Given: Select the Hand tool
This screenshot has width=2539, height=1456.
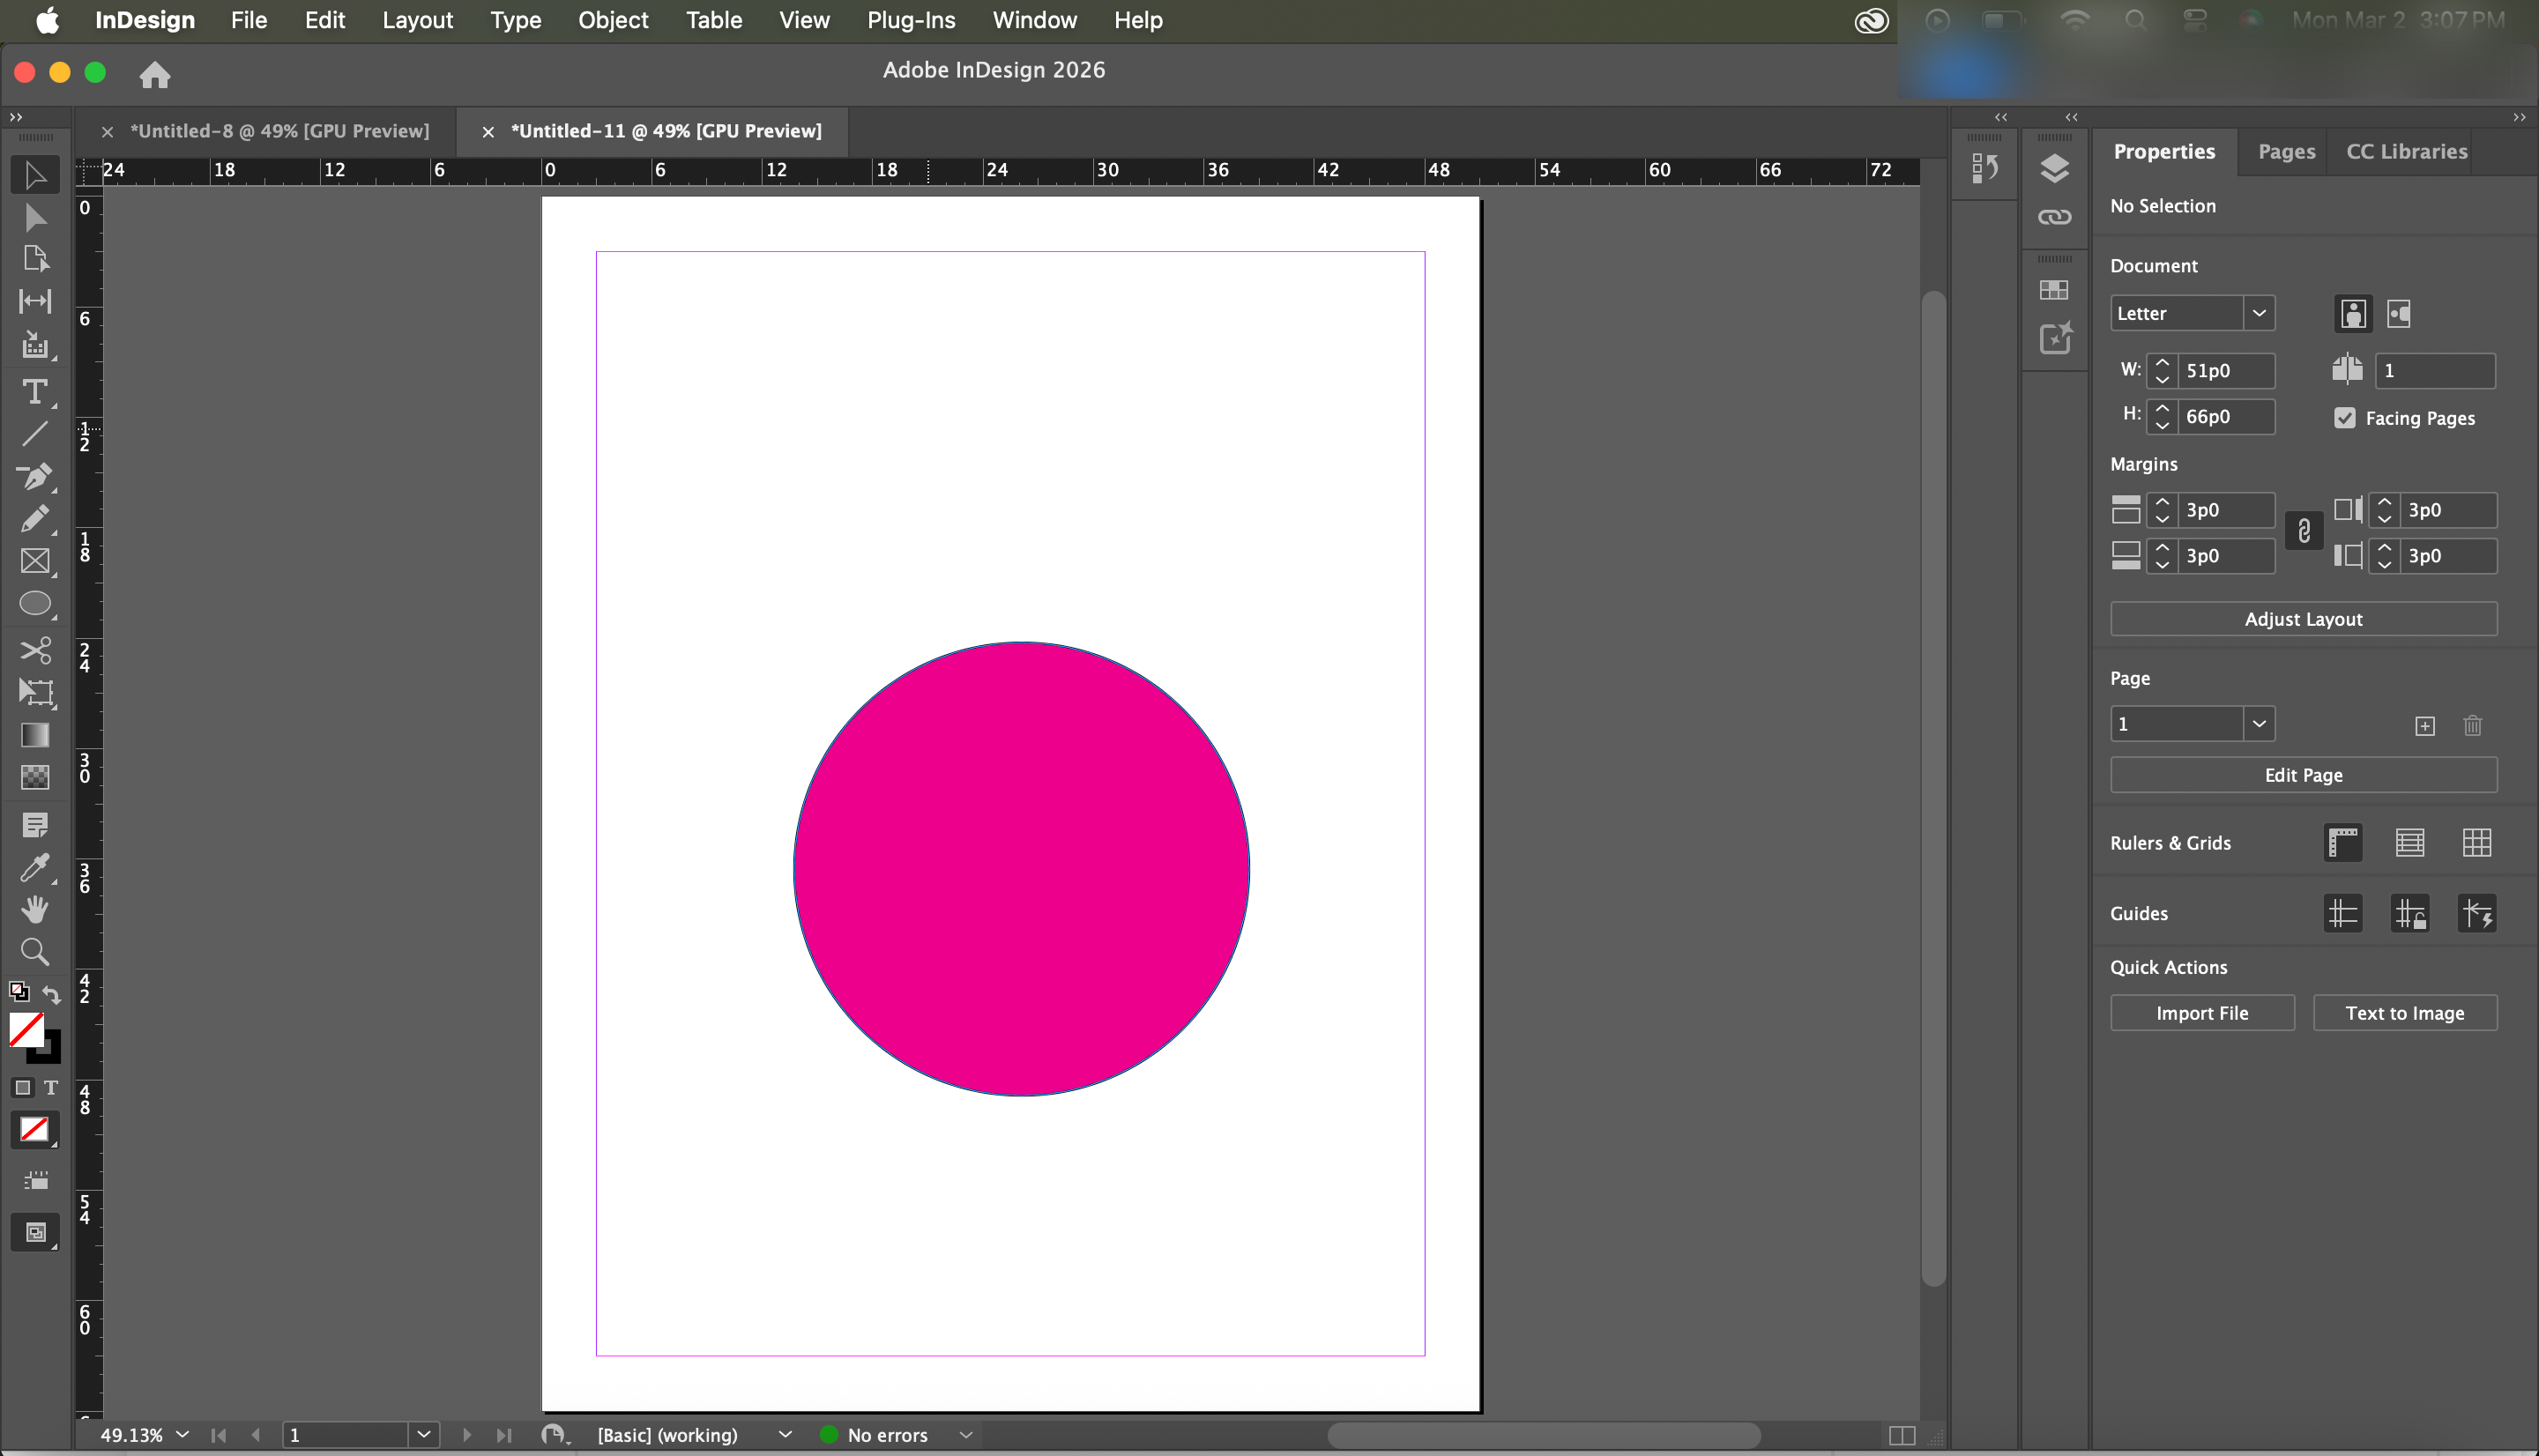Looking at the screenshot, I should pyautogui.click(x=35, y=909).
